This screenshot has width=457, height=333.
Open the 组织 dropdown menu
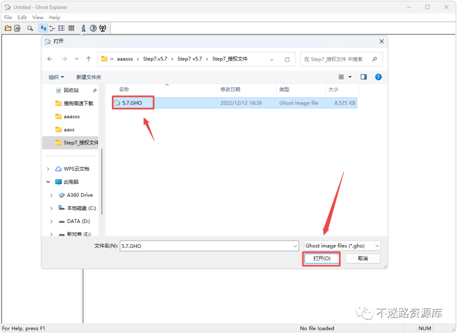pyautogui.click(x=56, y=77)
